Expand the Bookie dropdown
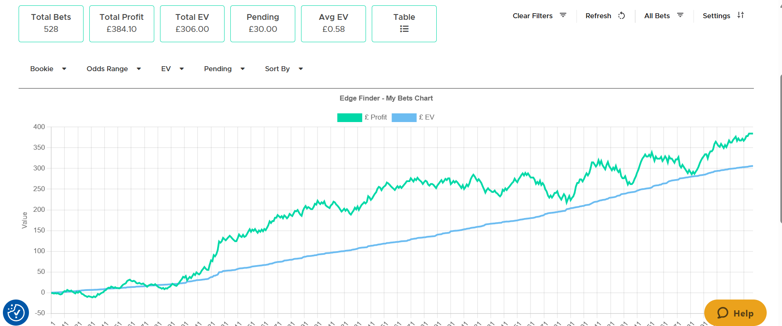This screenshot has width=782, height=326. 48,69
